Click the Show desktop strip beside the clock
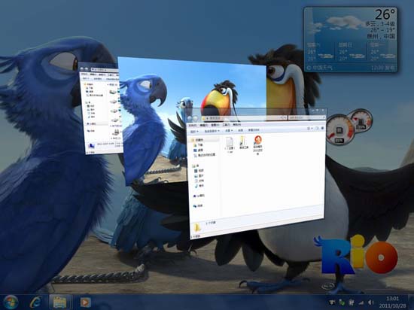The height and width of the screenshot is (310, 414). click(411, 302)
